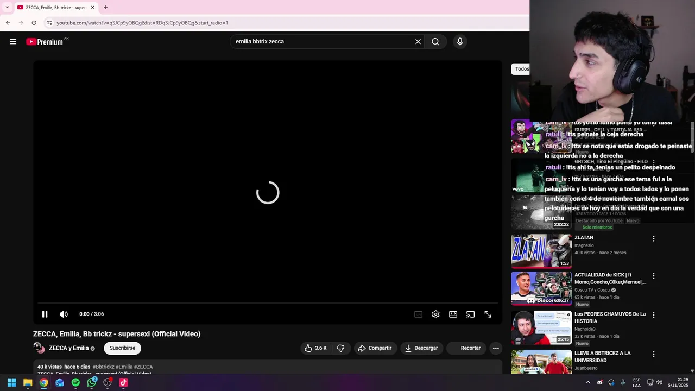Subscribe with the Suscribirse button
This screenshot has width=695, height=391.
[x=123, y=348]
